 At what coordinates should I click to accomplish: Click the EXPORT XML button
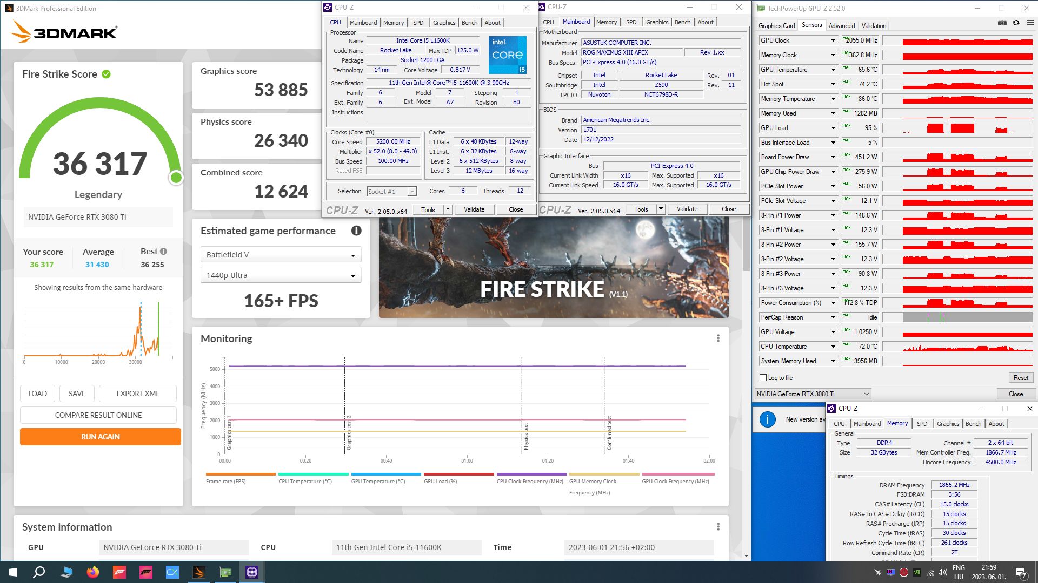click(x=138, y=394)
